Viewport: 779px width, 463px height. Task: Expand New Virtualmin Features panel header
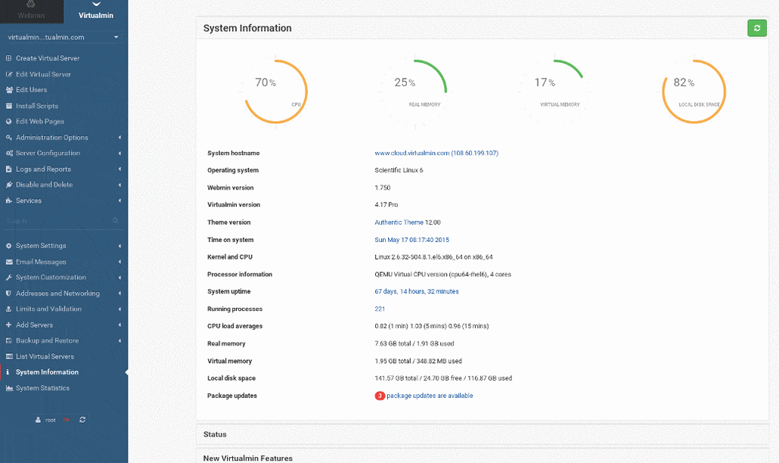click(482, 458)
